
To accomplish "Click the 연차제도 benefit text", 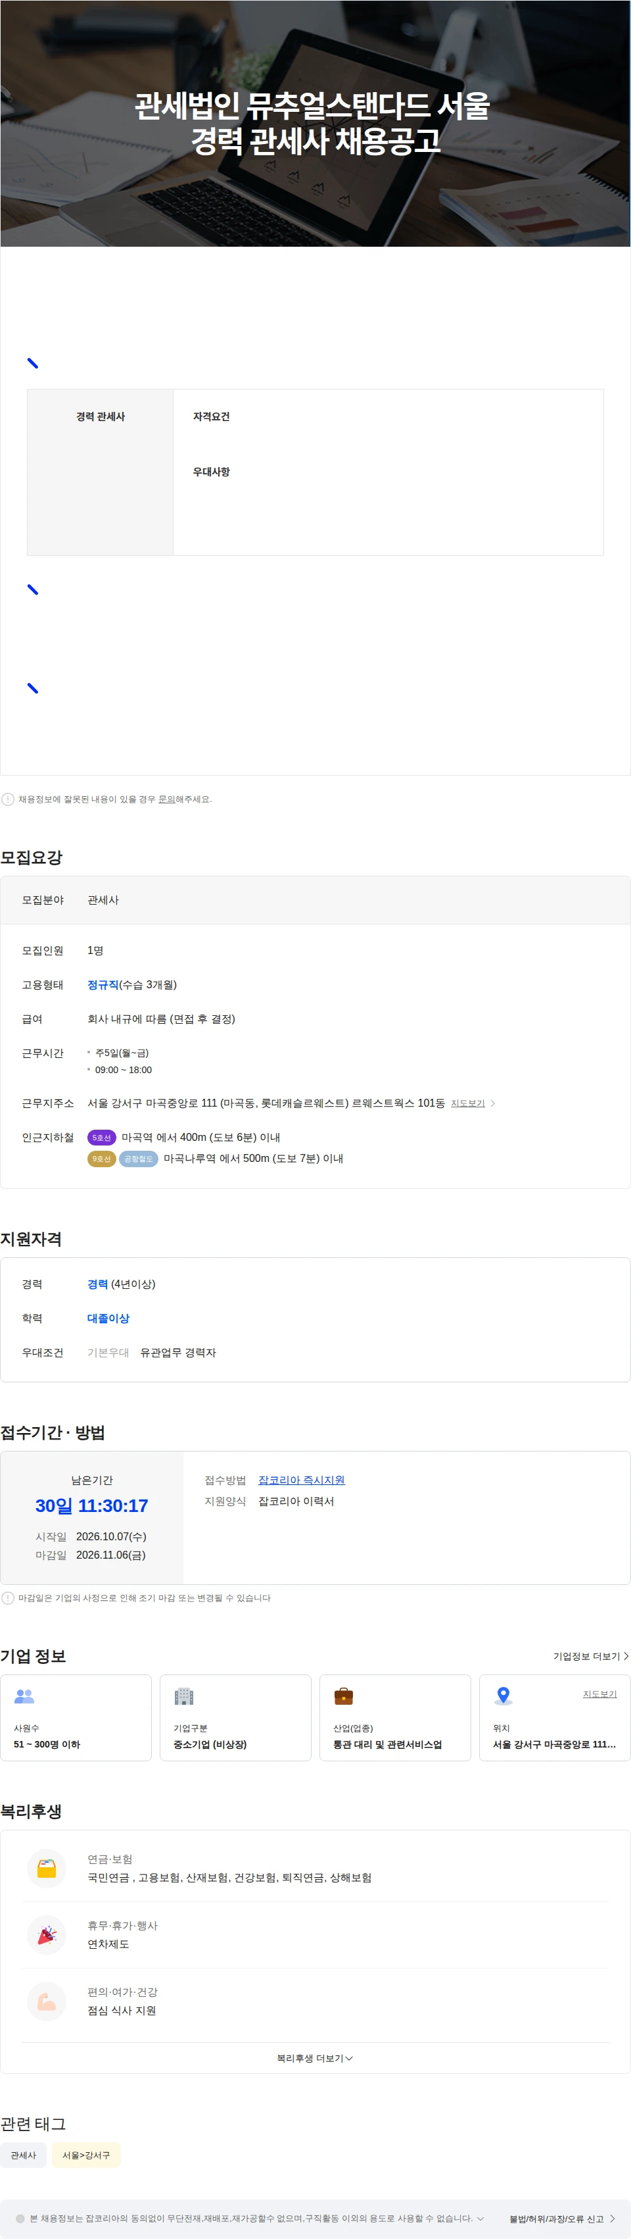I will pyautogui.click(x=108, y=1944).
